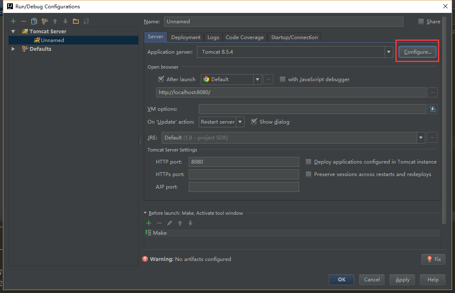Uncheck the After launch checkbox
Screen dimensions: 455x293
161,79
